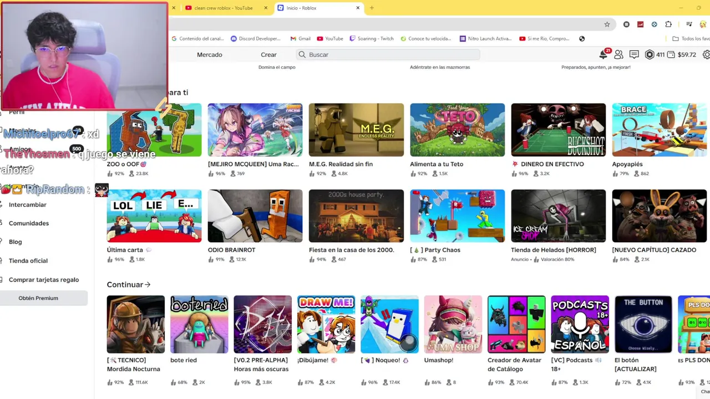The height and width of the screenshot is (399, 710).
Task: Continue the Horas más oscuras thumbnail
Action: [262, 324]
